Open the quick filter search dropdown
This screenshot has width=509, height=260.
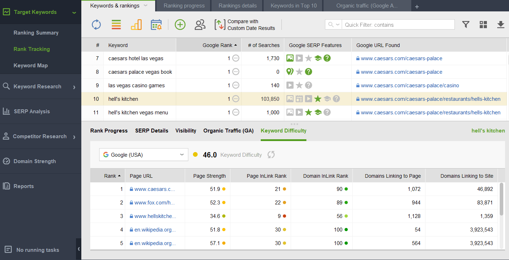(x=334, y=25)
